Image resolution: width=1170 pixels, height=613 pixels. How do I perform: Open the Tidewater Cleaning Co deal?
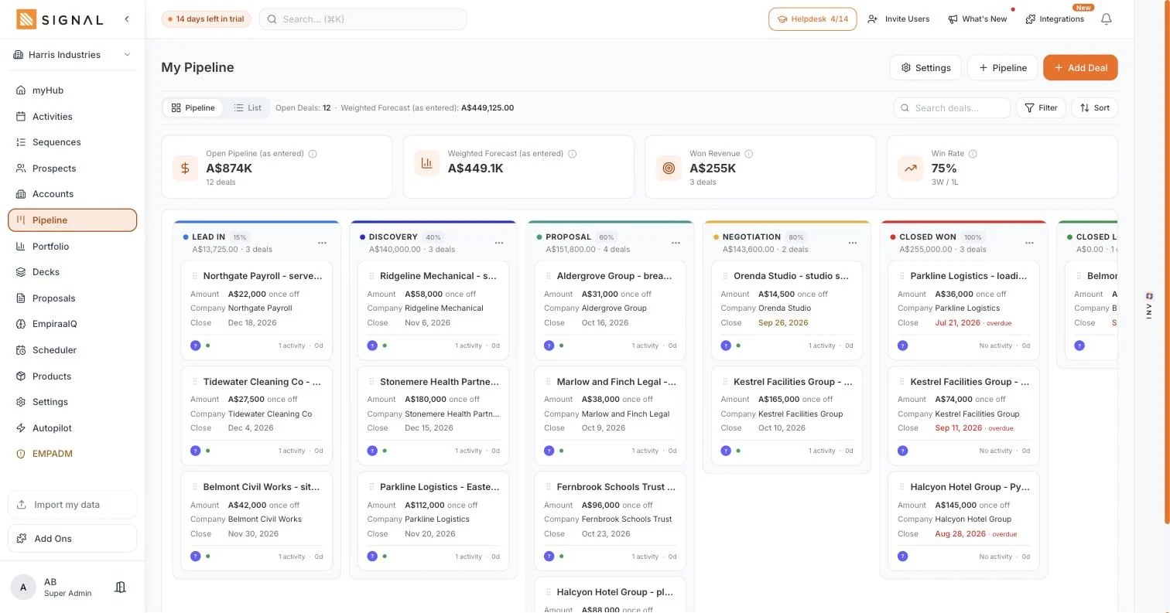(256, 416)
